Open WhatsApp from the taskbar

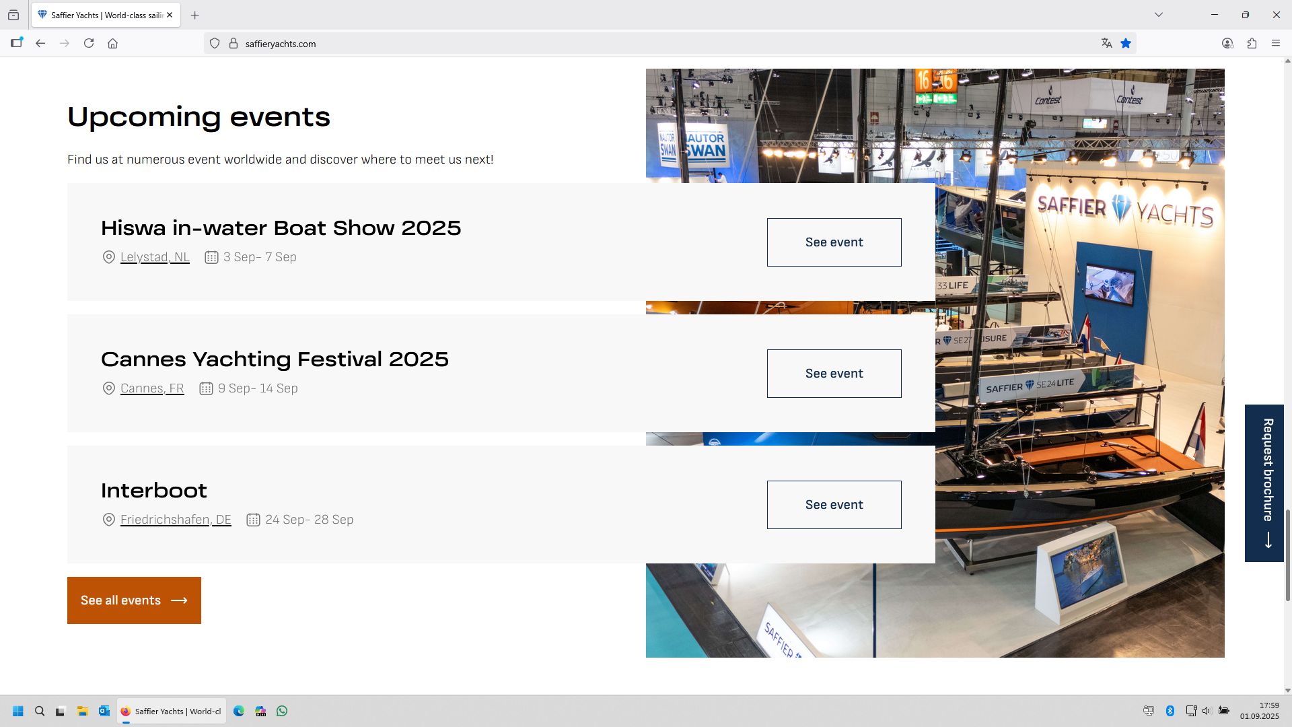(282, 711)
